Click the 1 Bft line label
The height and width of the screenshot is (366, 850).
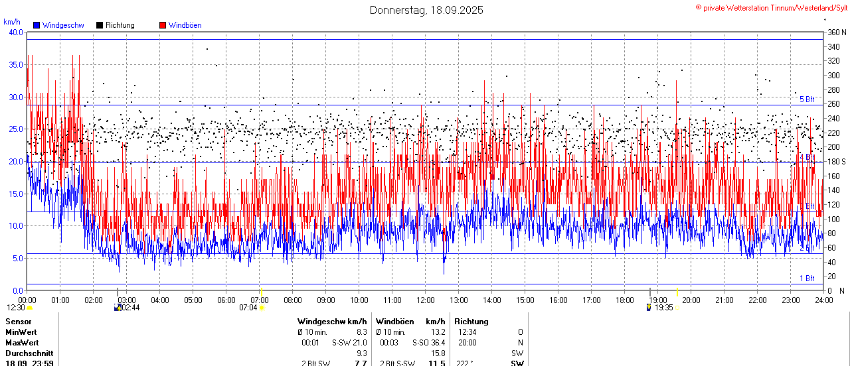pyautogui.click(x=807, y=278)
